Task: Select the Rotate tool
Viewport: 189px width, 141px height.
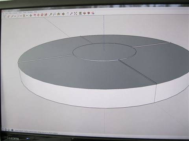Action: 42,15
